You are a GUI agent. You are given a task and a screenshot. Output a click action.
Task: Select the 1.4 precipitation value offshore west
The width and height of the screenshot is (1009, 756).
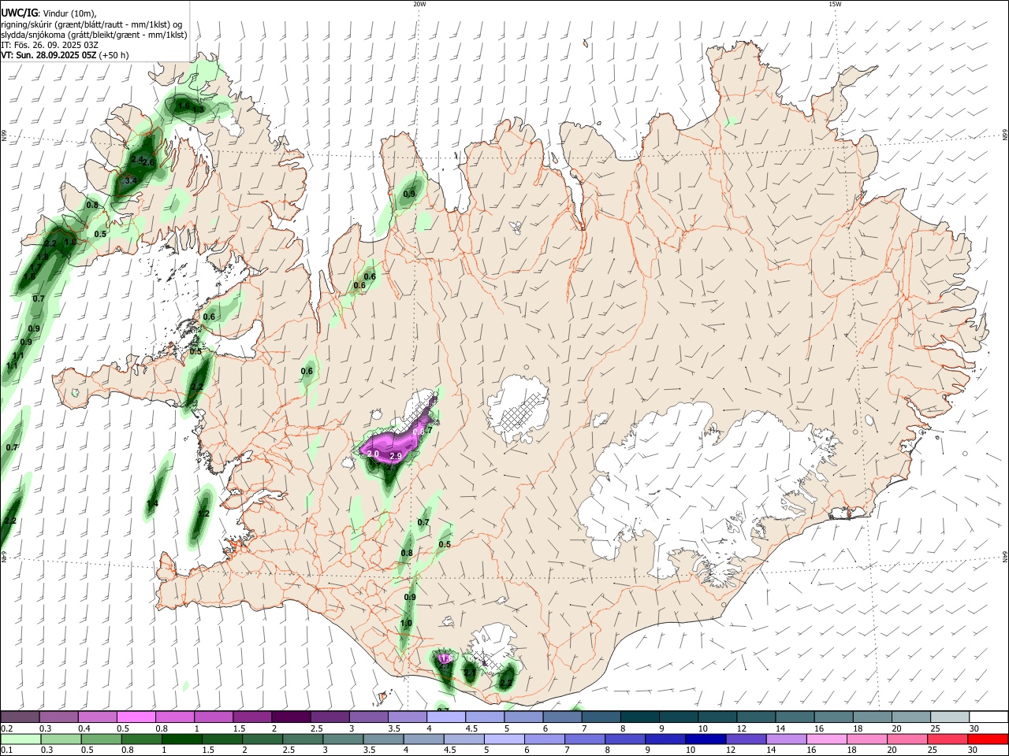click(x=153, y=503)
